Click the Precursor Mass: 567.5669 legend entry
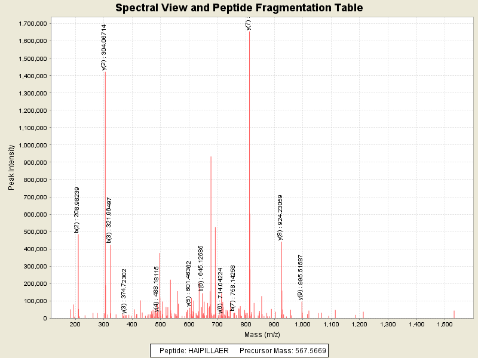This screenshot has width=478, height=358. (283, 350)
